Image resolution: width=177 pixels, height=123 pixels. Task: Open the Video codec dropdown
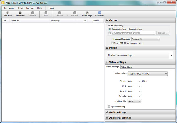147,74
